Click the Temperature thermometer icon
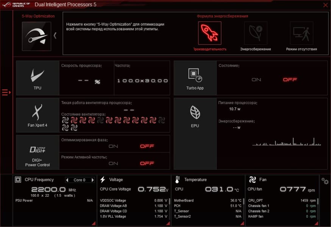This screenshot has width=331, height=227. 177,180
